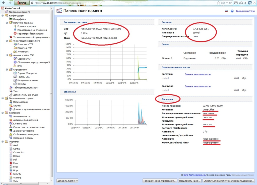
Task: Collapse the Конфигурация tree section
Action: coord(3,15)
